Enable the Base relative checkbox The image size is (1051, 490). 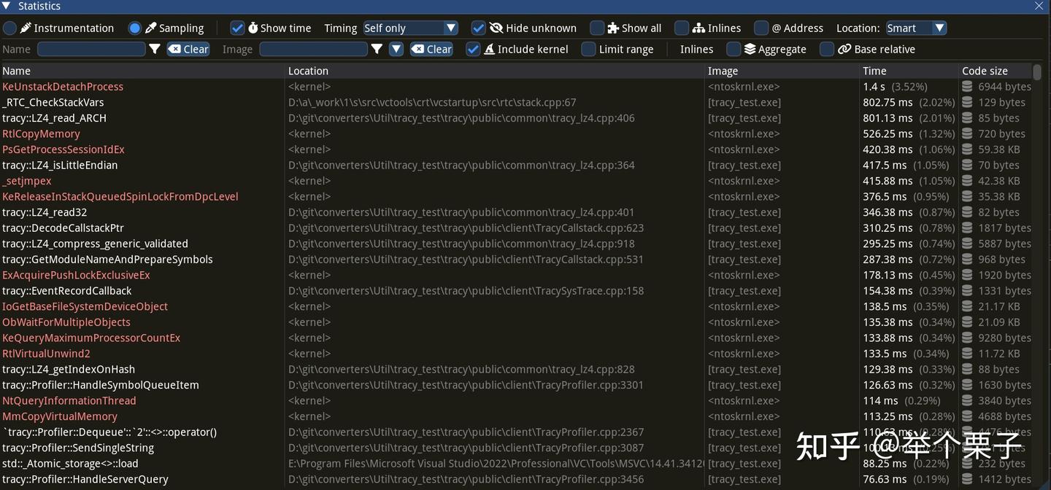[x=827, y=49]
